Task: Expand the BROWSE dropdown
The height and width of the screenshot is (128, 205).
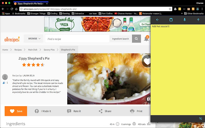Action: 34,39
